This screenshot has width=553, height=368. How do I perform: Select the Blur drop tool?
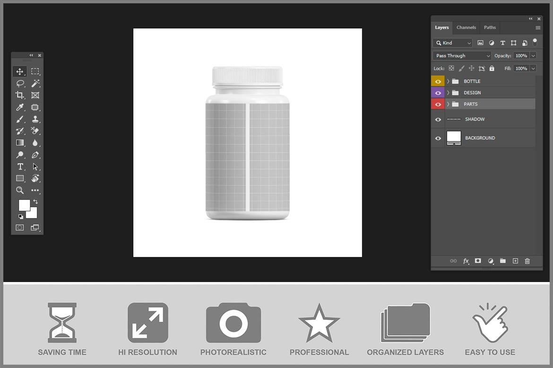[35, 143]
